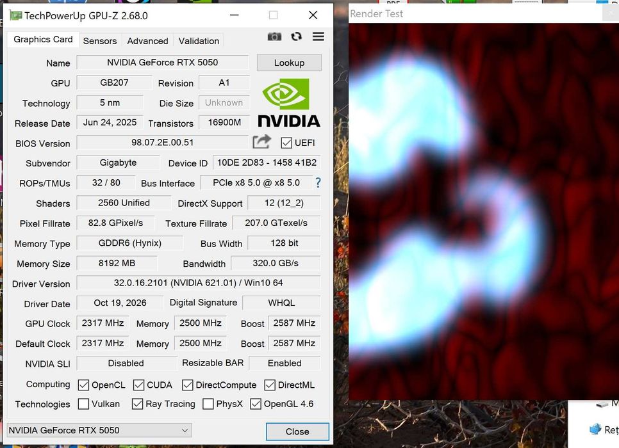Enable the PhysX checkbox
Viewport: 619px width, 448px height.
(x=208, y=404)
